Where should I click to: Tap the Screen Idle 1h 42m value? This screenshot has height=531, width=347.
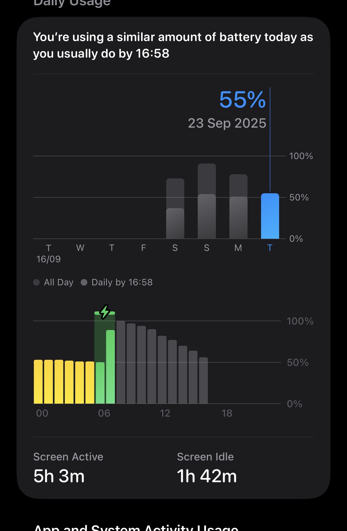point(207,476)
